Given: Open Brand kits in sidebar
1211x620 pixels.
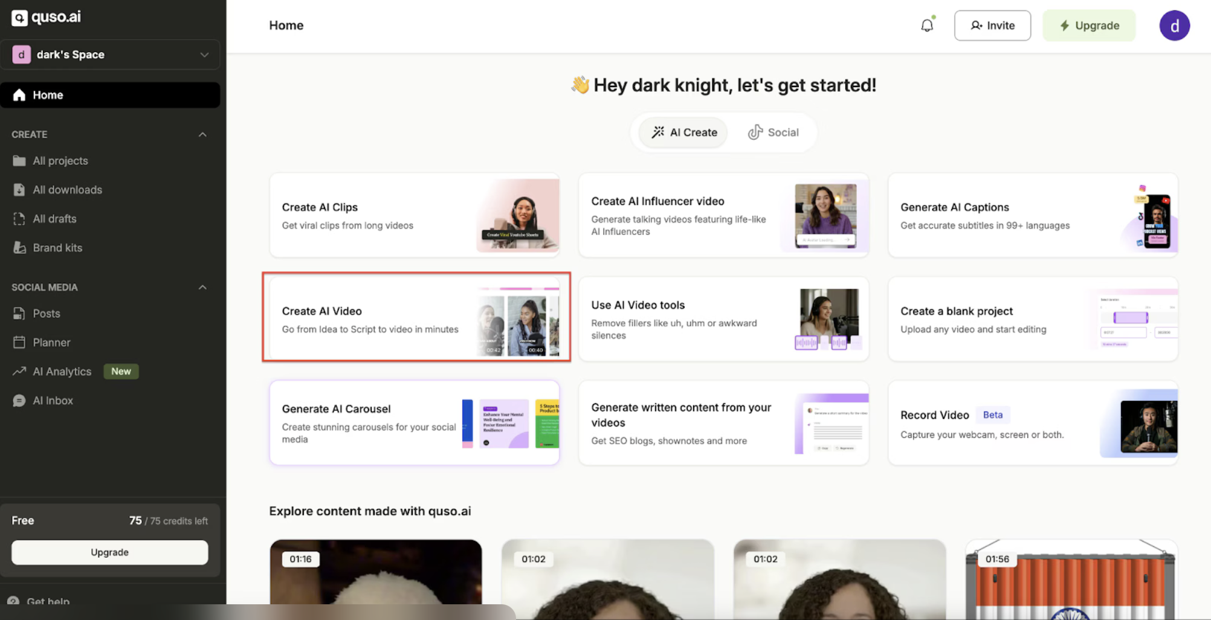Looking at the screenshot, I should (57, 248).
